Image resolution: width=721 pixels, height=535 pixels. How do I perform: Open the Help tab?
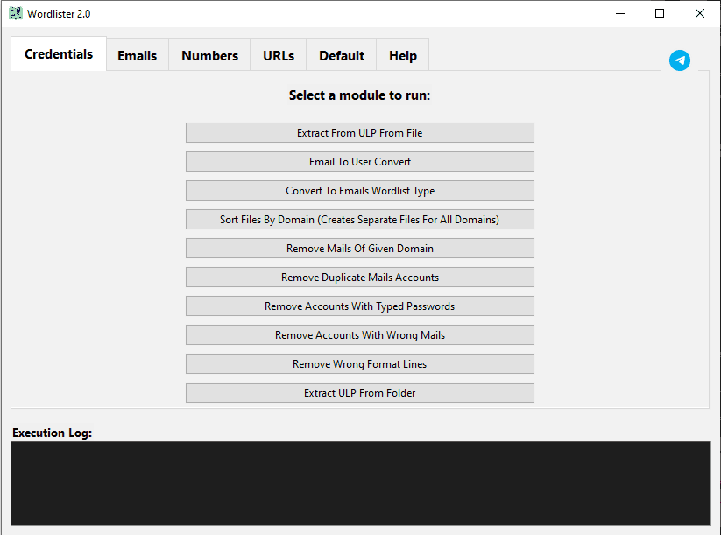coord(402,54)
